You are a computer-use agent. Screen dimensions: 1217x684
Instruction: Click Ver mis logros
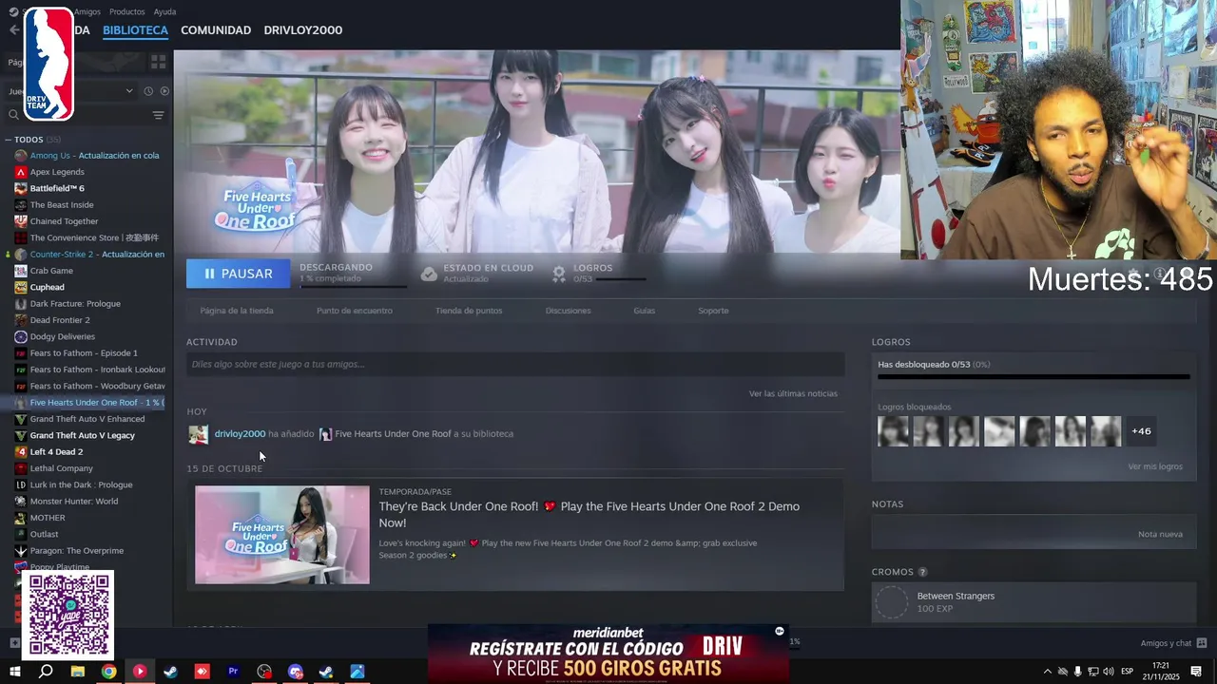click(x=1155, y=466)
